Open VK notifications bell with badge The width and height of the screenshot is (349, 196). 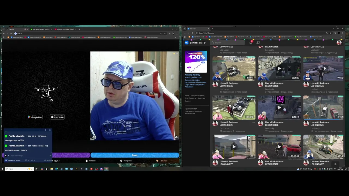(x=251, y=42)
